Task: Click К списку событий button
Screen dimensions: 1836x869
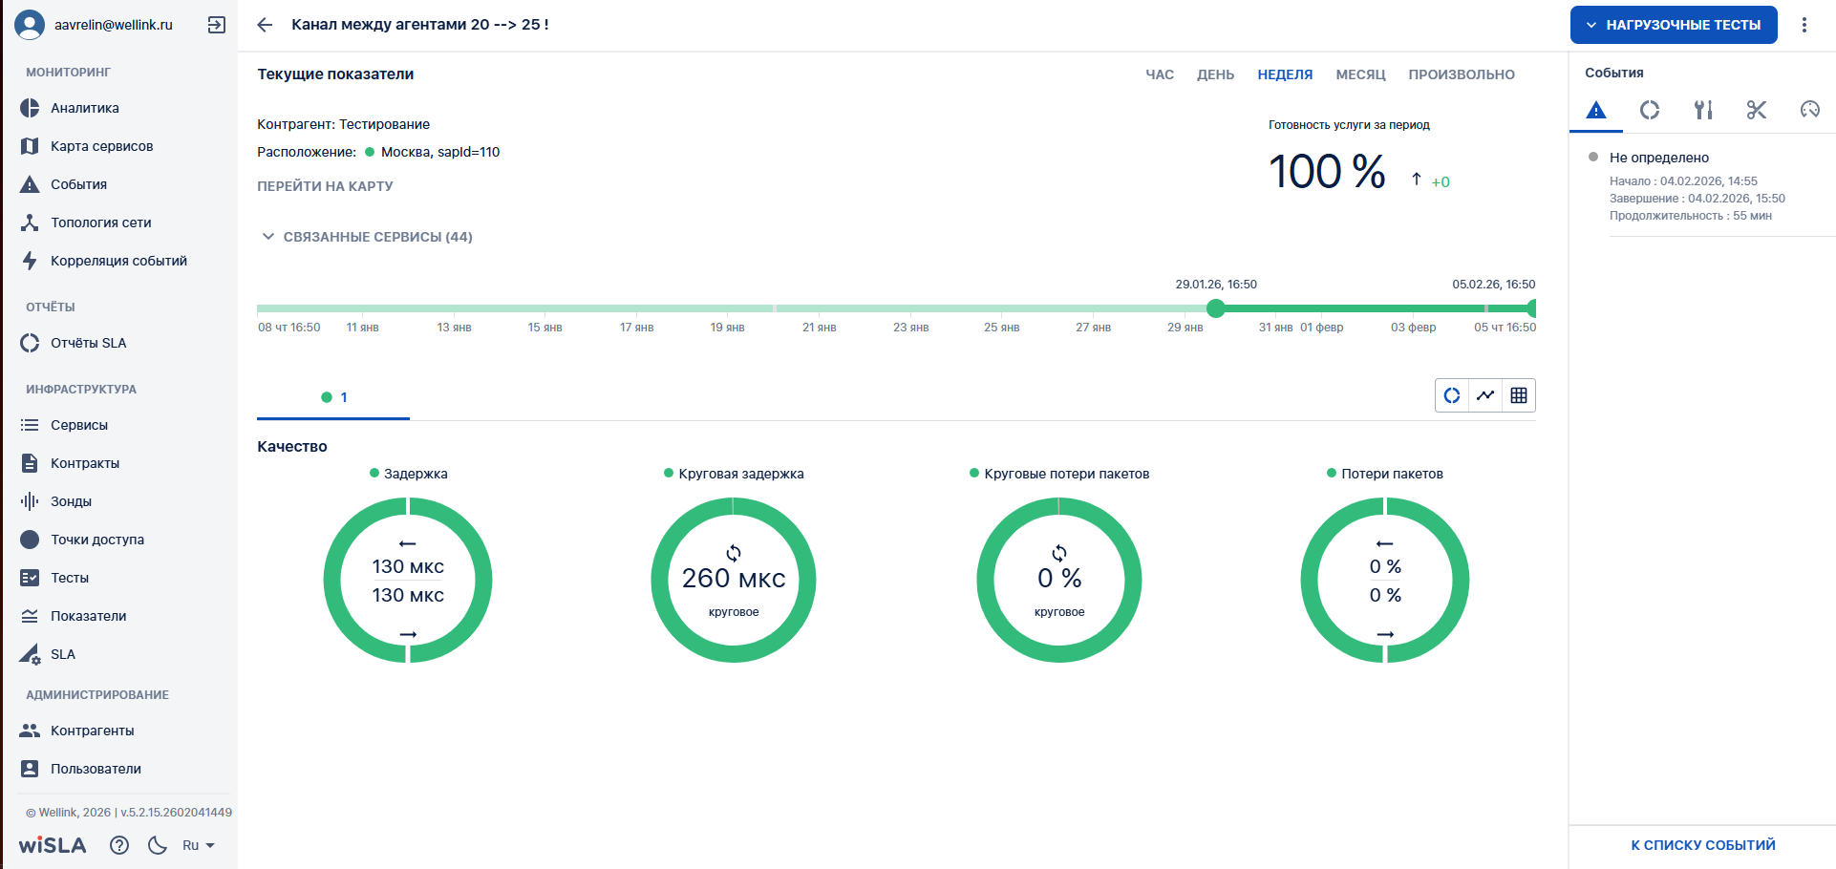Action: 1702,845
